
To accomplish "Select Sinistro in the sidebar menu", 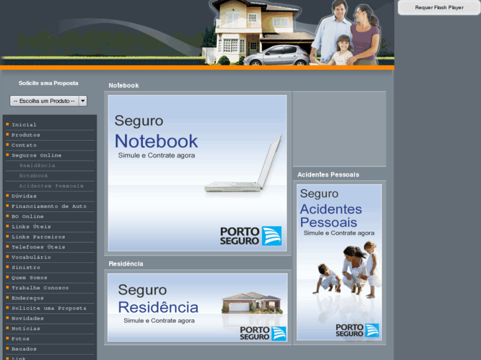I will pos(26,268).
